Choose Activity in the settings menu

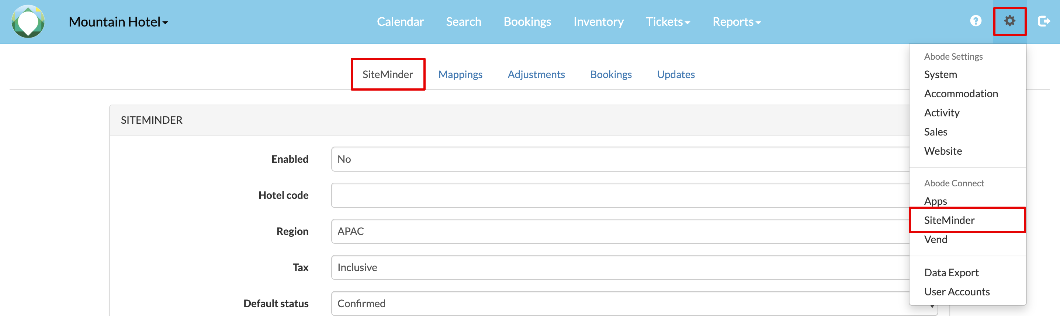(x=942, y=113)
